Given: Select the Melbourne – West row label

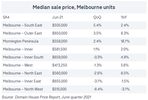Looking at the screenshot, I should (x=18, y=65).
